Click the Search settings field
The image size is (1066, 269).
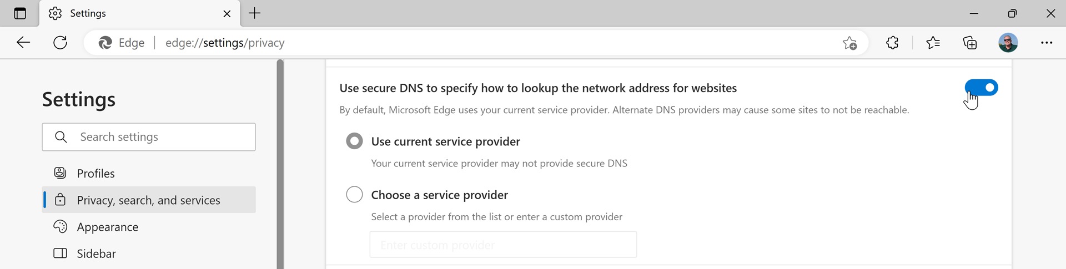tap(149, 137)
